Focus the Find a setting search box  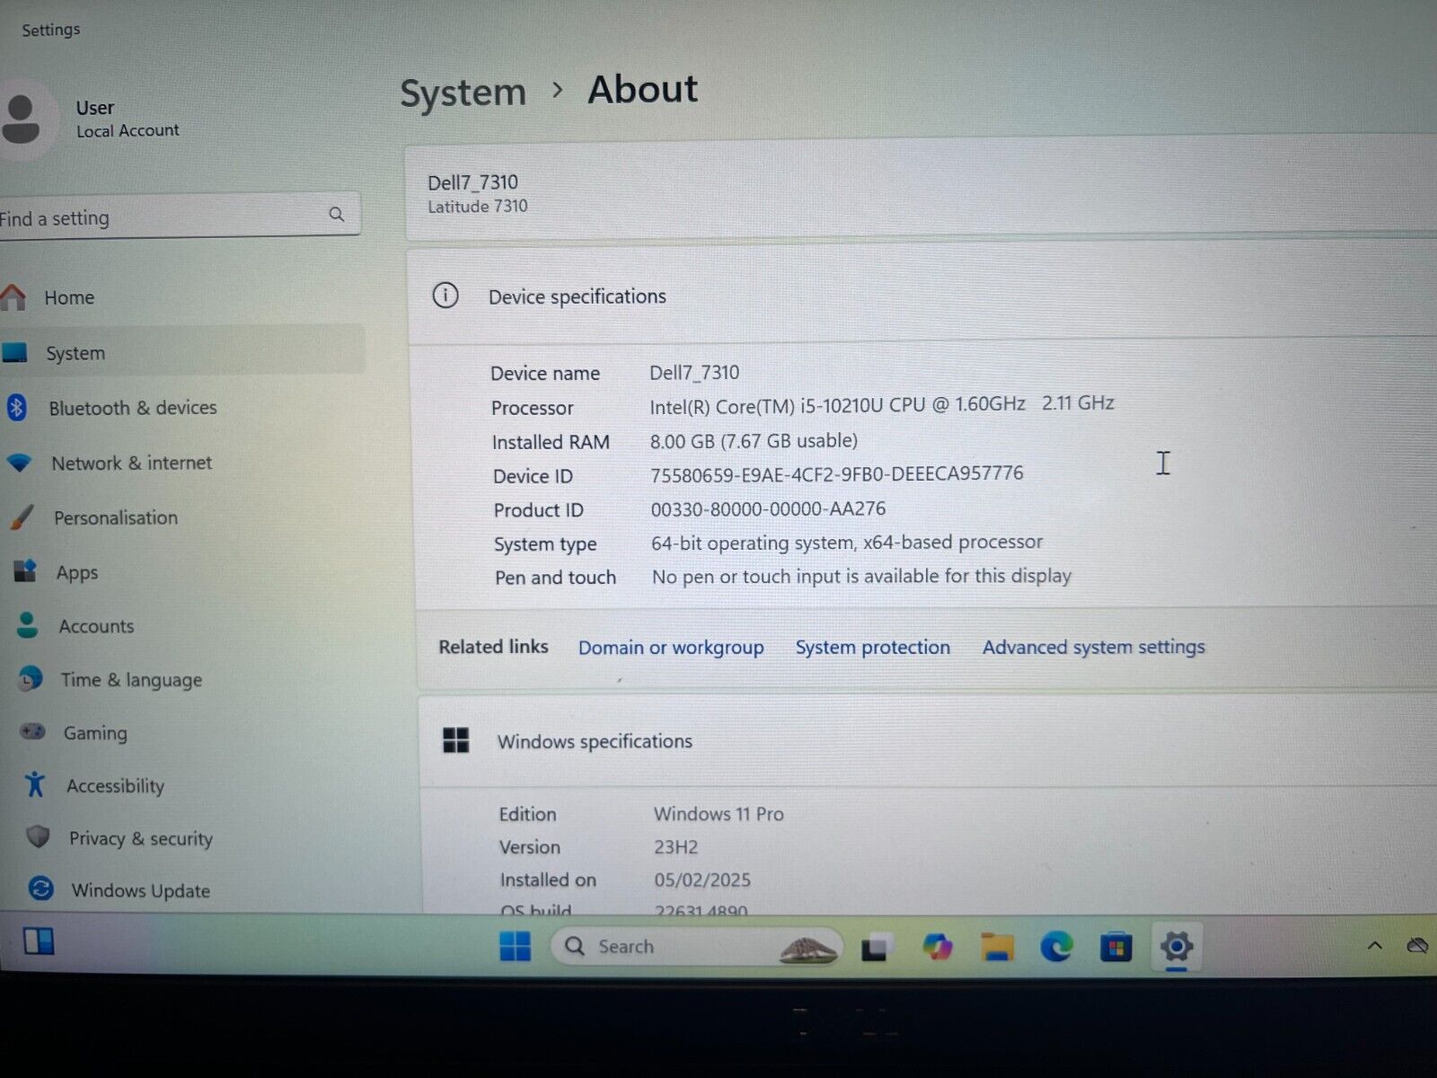coord(180,216)
